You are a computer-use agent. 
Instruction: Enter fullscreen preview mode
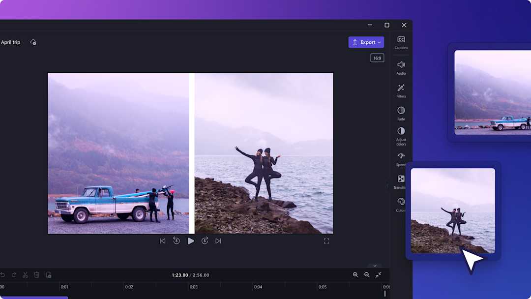(x=326, y=241)
